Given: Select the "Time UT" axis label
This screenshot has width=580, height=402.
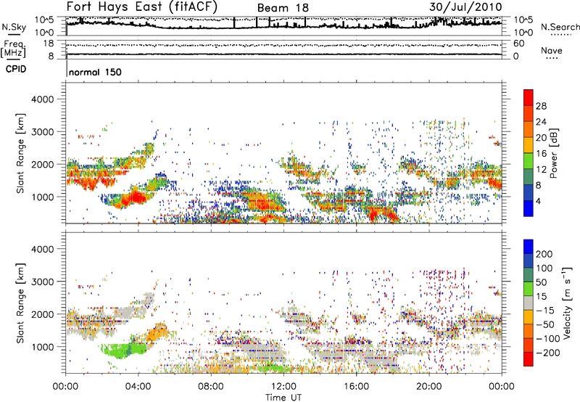Looking at the screenshot, I should pyautogui.click(x=283, y=397).
